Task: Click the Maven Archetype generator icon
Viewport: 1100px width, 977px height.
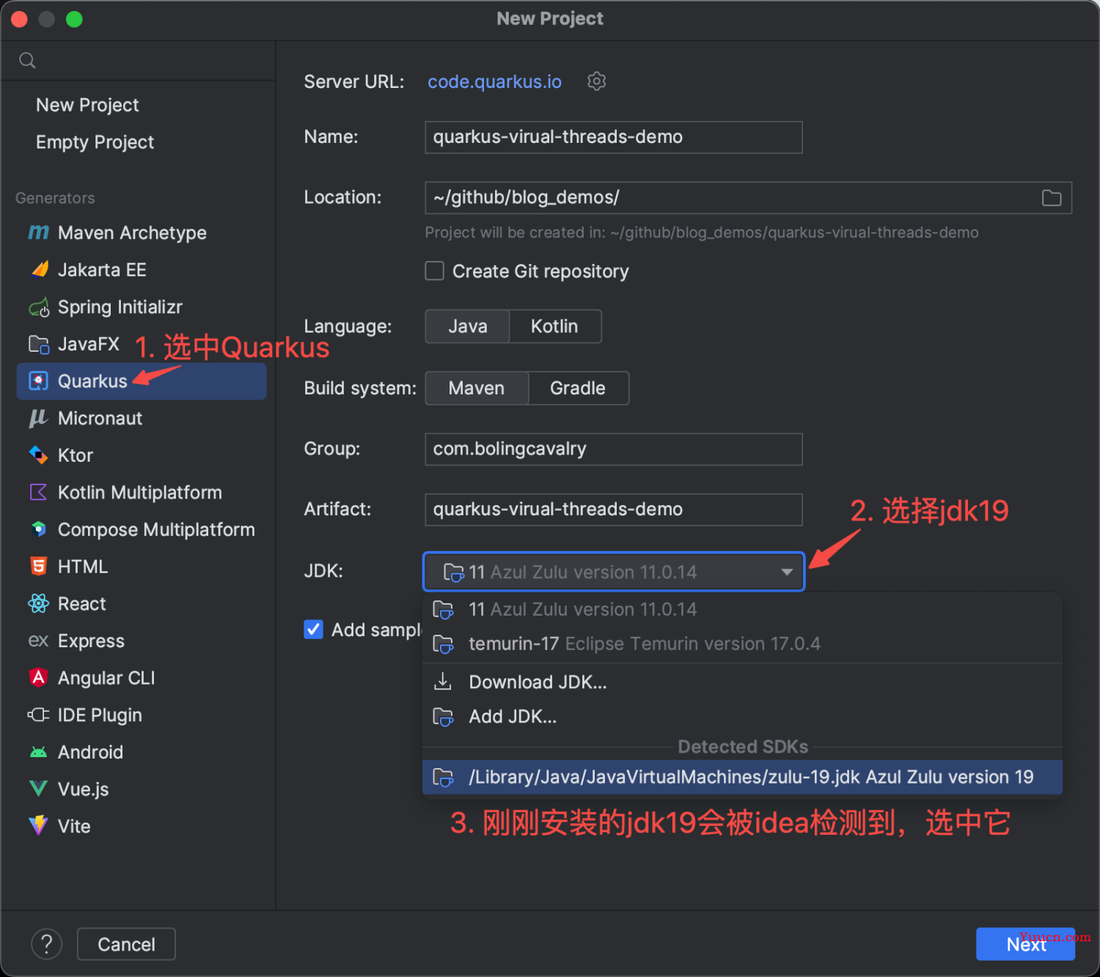Action: [38, 232]
